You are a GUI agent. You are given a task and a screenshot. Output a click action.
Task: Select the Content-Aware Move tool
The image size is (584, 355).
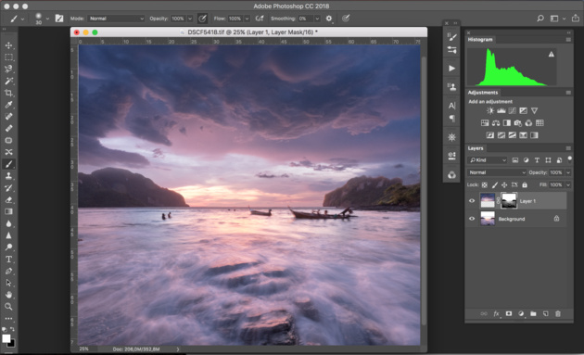[8, 152]
